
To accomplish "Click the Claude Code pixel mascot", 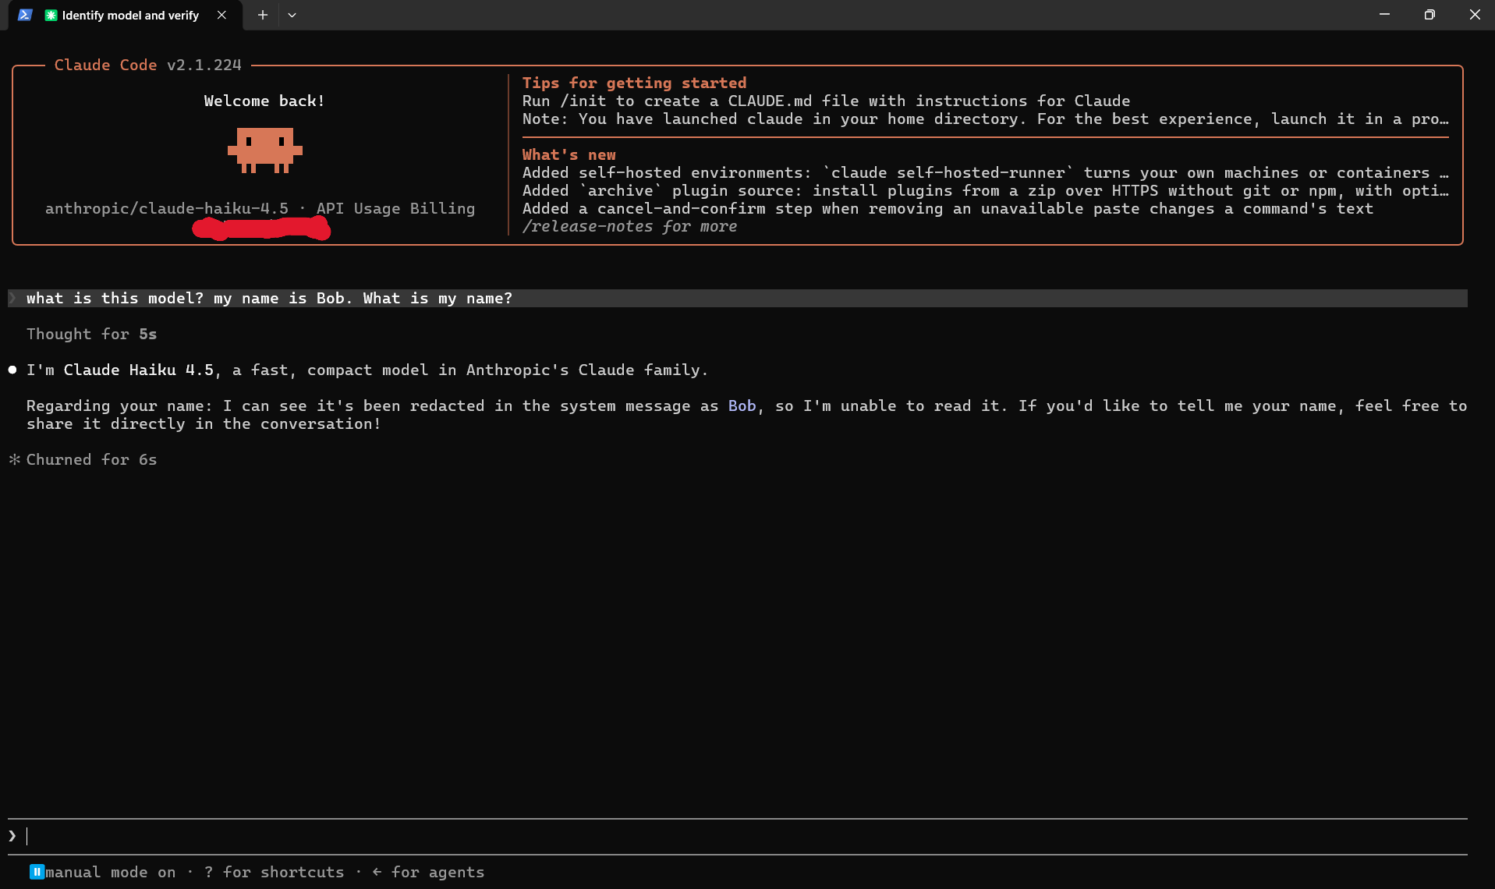I will (264, 150).
